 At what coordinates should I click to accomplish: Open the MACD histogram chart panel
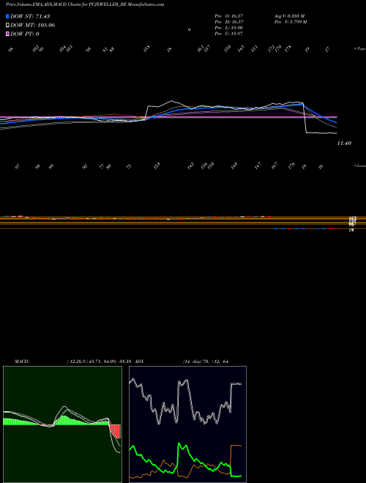(x=62, y=424)
